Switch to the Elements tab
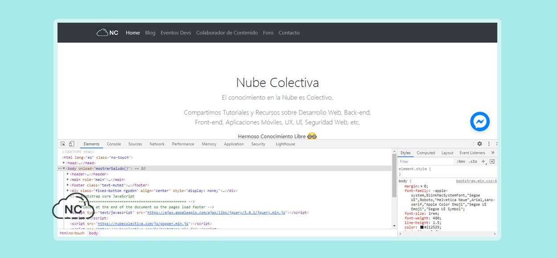Viewport: 557px width, 258px height. [91, 144]
